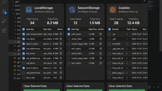Open Search in the editor activity bar
162x91 pixels.
tap(4, 2)
